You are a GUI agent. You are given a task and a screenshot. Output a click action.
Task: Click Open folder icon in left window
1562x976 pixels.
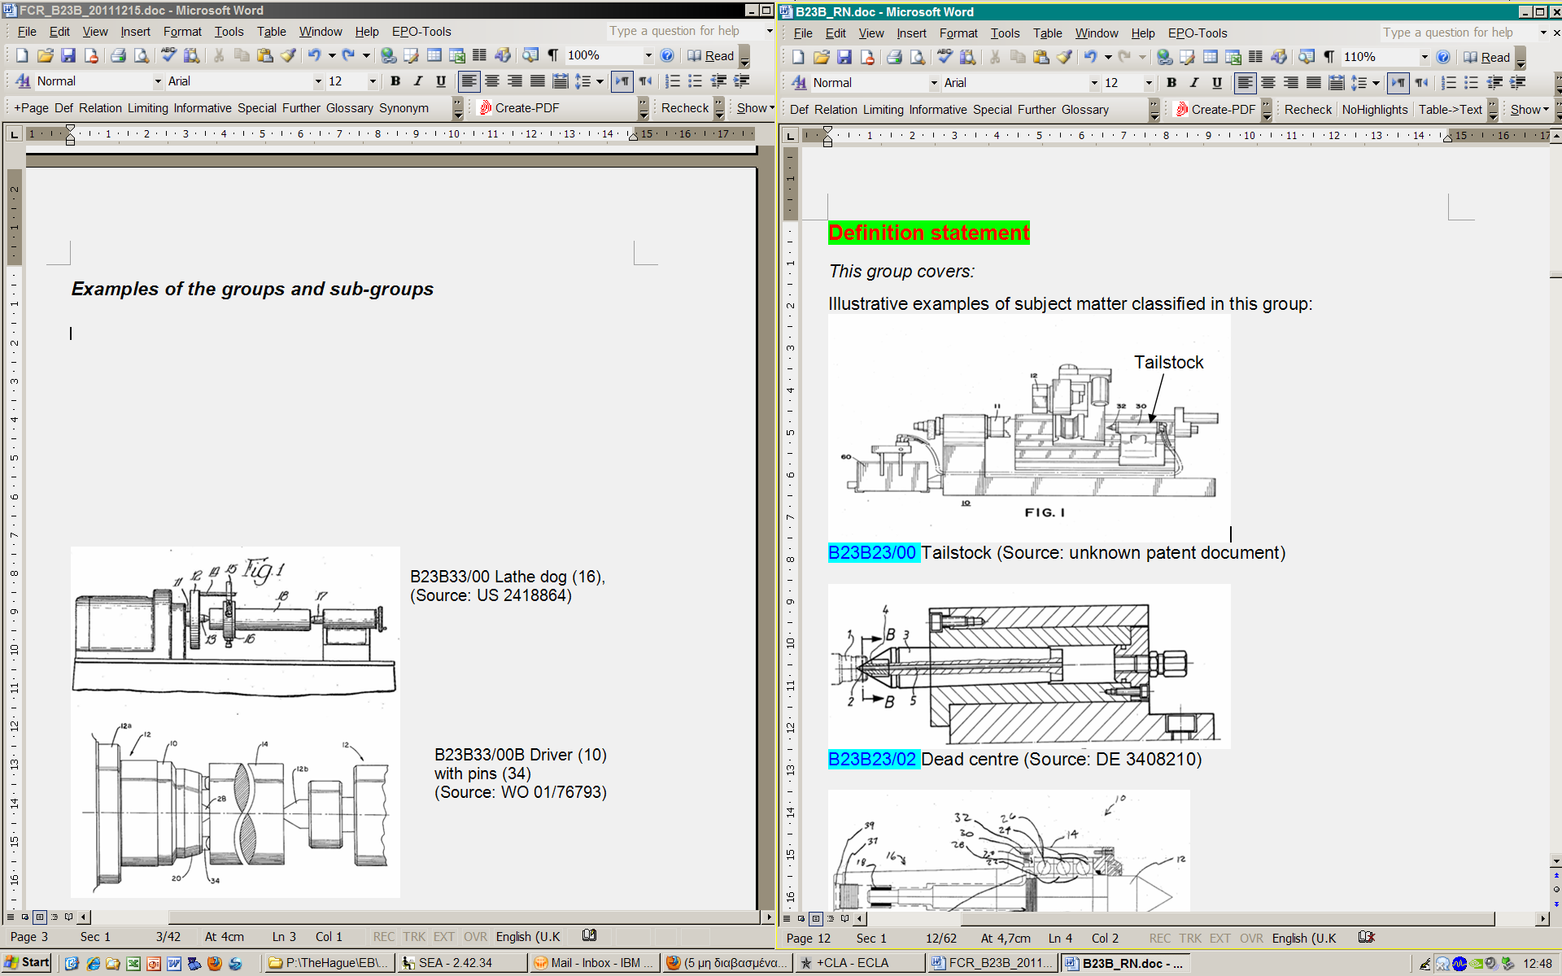46,55
